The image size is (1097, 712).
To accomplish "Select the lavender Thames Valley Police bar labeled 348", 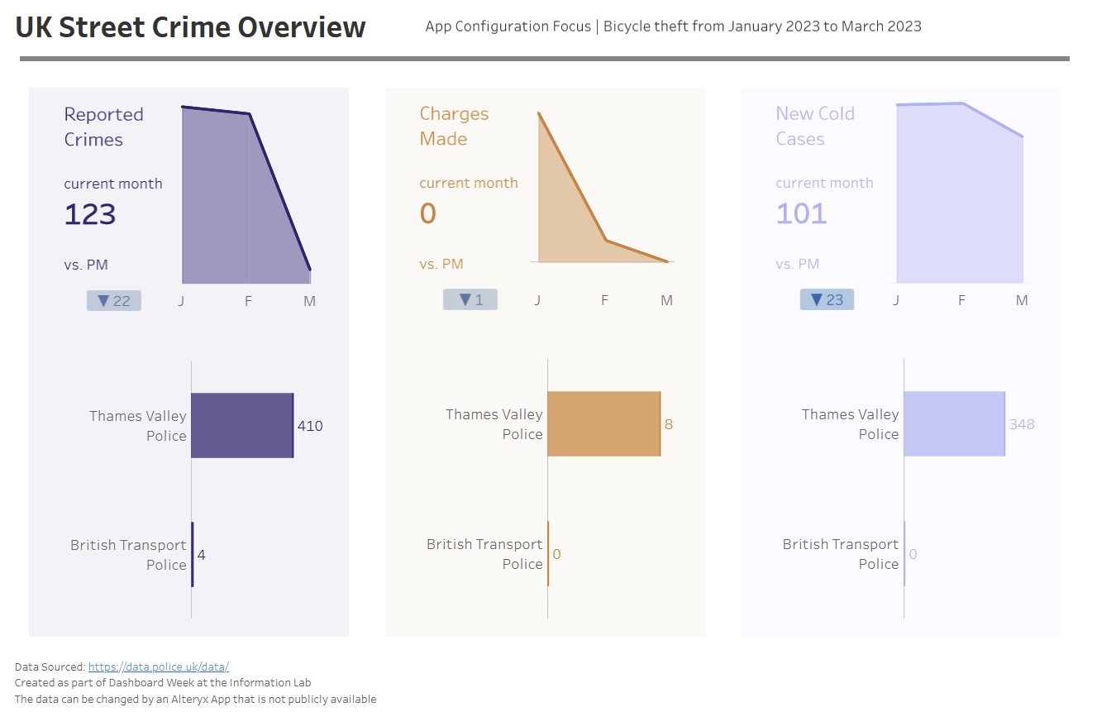I will coord(954,424).
